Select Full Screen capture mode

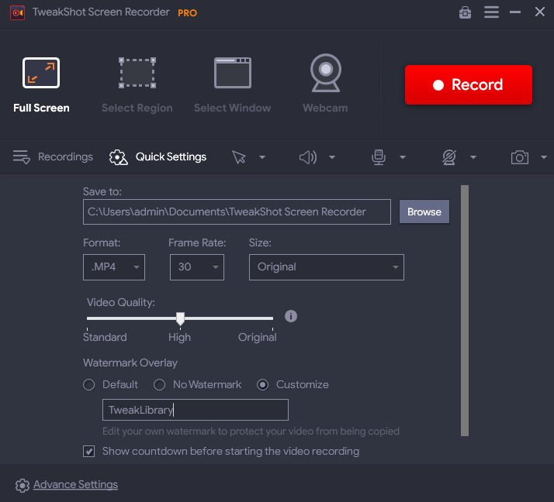tap(41, 84)
